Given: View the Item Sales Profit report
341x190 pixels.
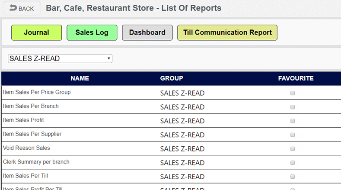Looking at the screenshot, I should click(x=23, y=120).
